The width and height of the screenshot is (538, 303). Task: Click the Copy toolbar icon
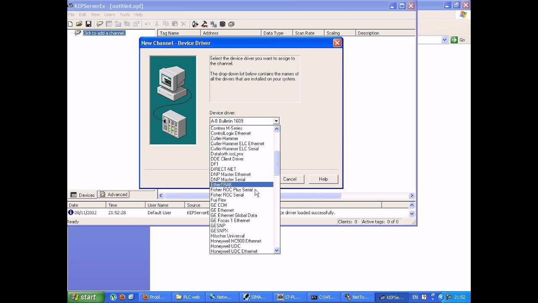click(166, 24)
